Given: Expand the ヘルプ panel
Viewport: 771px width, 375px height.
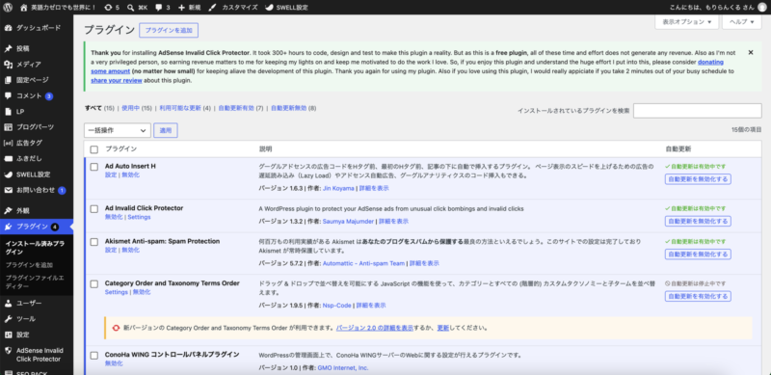Looking at the screenshot, I should coord(741,22).
